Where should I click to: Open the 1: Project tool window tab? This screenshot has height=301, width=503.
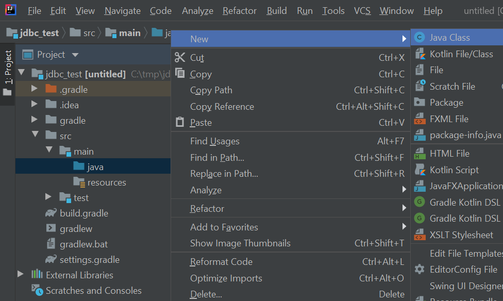tap(8, 67)
